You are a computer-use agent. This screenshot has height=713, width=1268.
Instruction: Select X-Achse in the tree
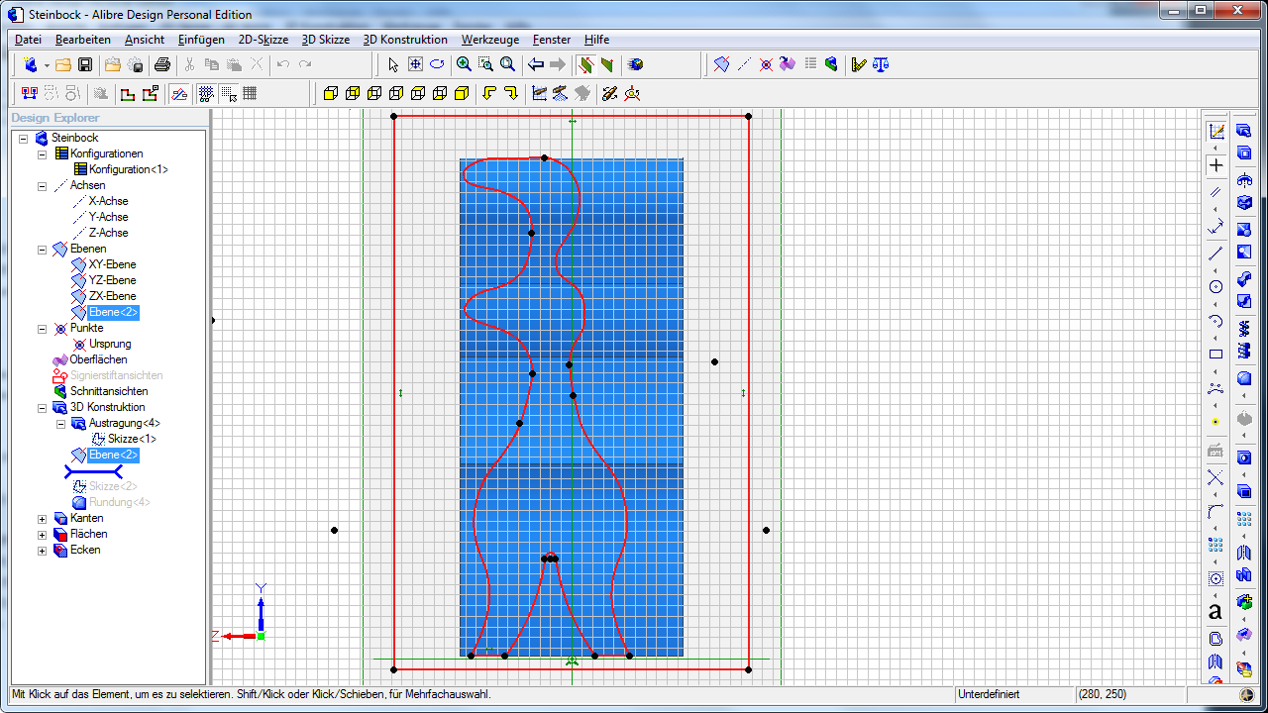pos(108,201)
